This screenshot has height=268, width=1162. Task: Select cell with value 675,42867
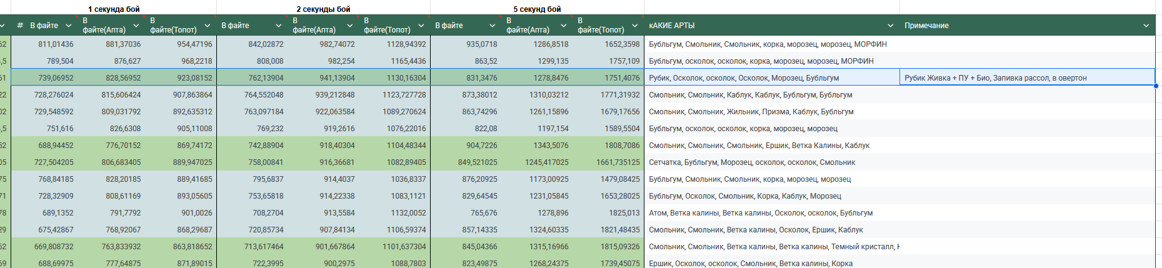44,230
